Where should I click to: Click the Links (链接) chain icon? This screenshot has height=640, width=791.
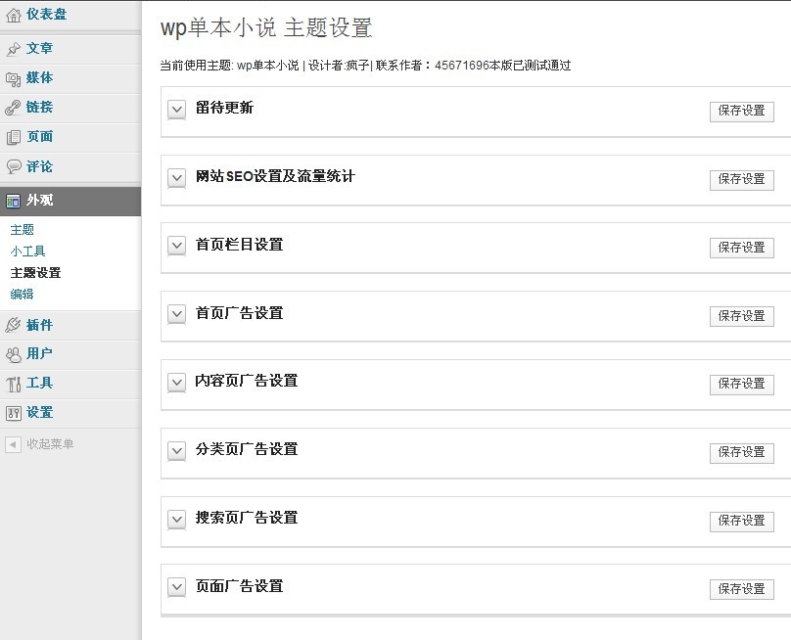[13, 108]
